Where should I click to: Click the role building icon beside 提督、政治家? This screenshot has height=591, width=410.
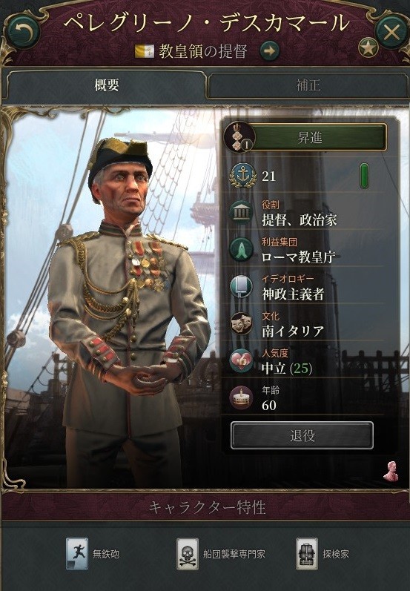tap(241, 213)
